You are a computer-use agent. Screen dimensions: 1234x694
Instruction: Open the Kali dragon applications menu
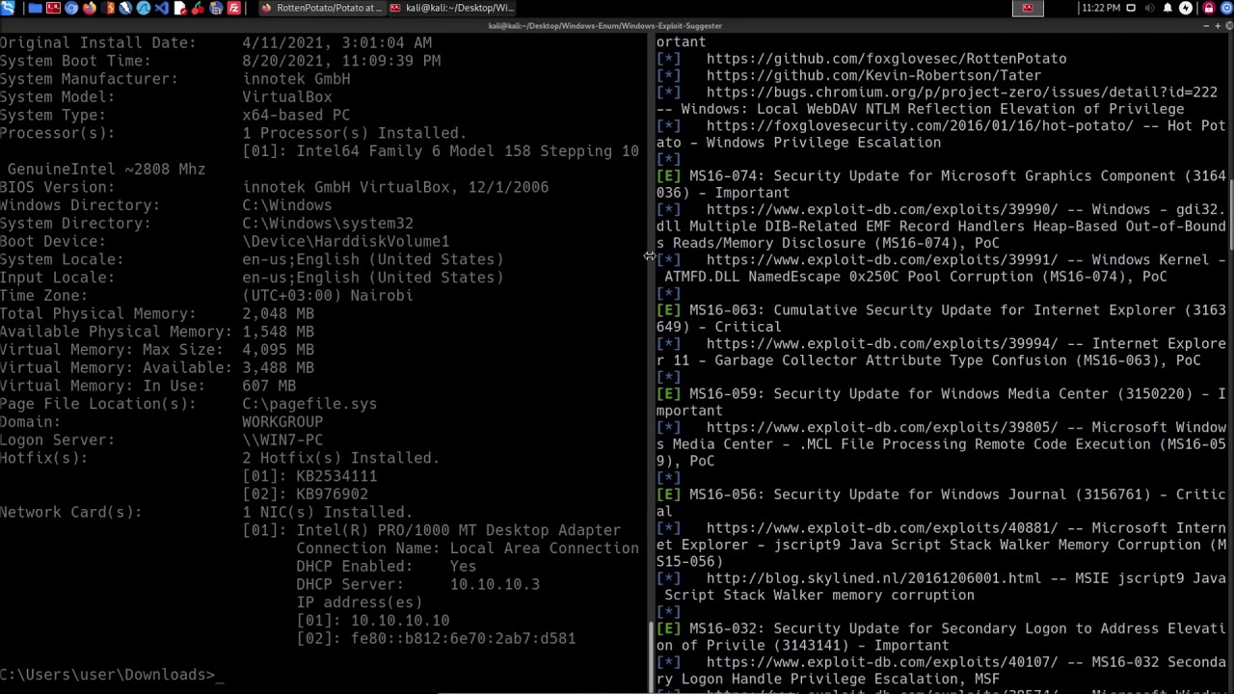8,8
